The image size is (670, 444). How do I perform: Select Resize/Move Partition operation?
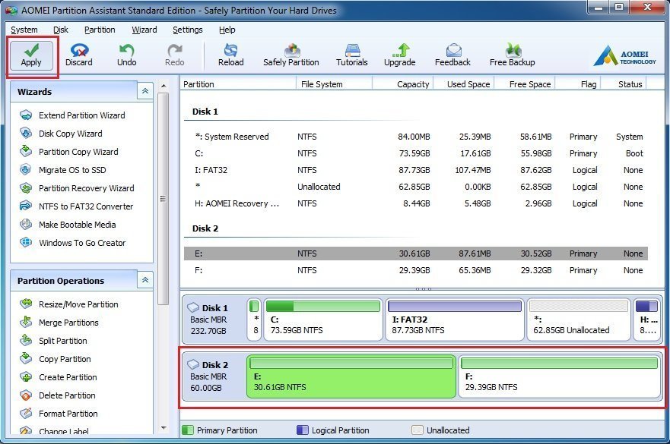[x=69, y=304]
